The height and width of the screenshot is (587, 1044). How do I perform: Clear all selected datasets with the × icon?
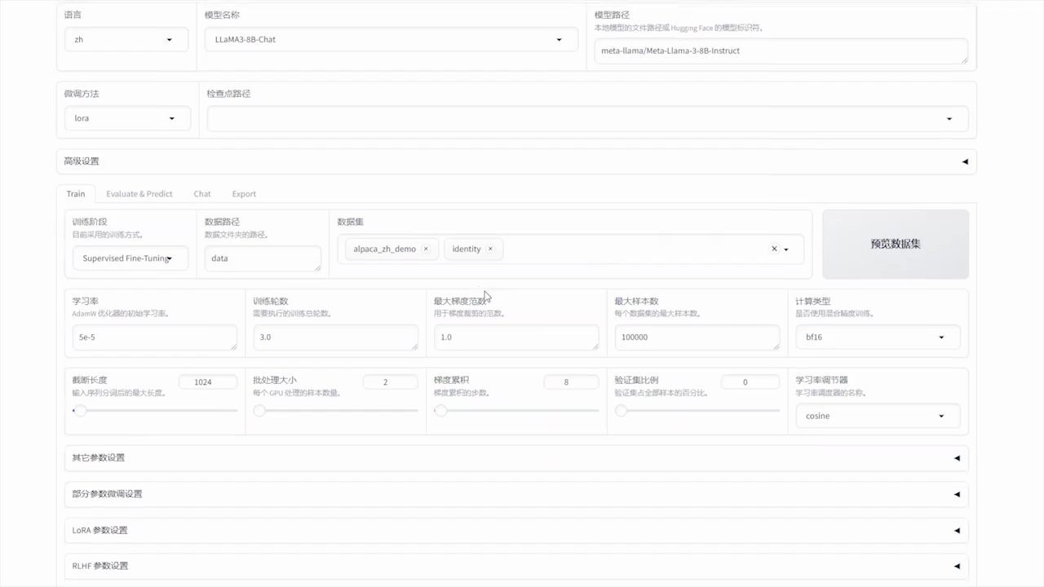click(774, 249)
